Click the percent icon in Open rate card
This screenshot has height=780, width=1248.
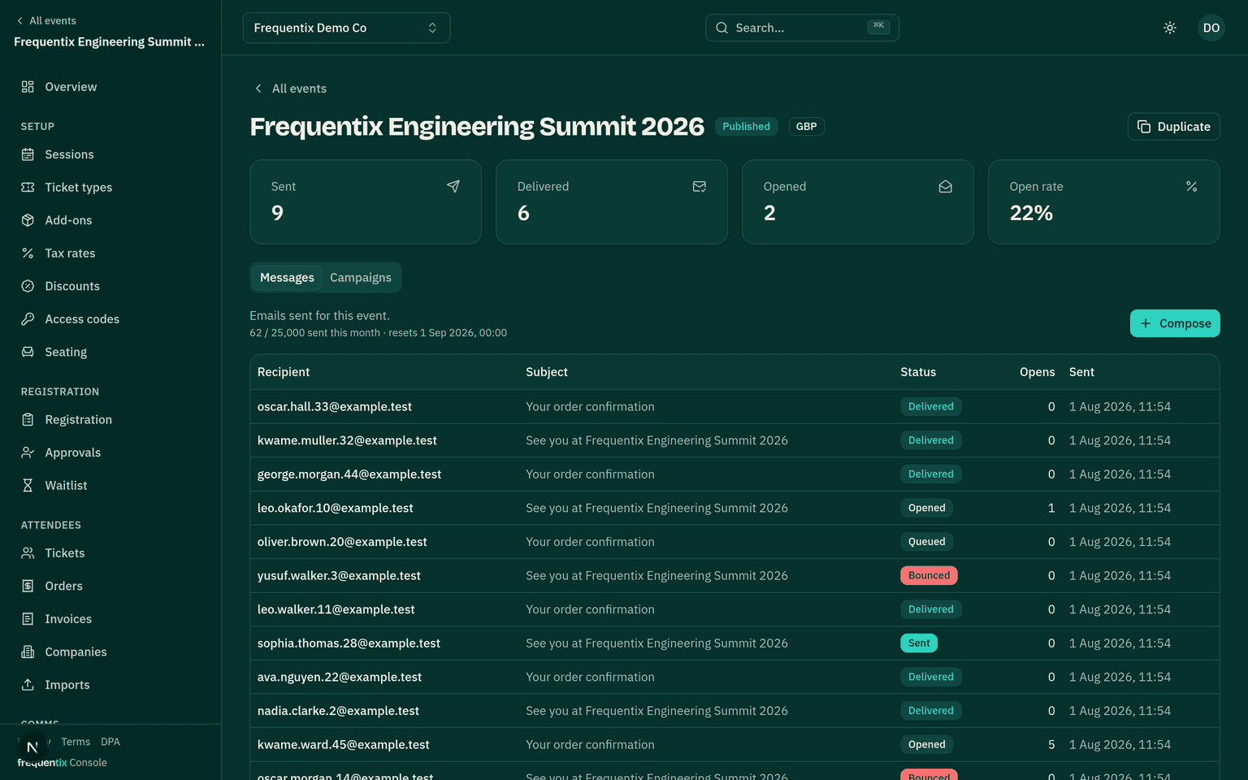tap(1192, 186)
